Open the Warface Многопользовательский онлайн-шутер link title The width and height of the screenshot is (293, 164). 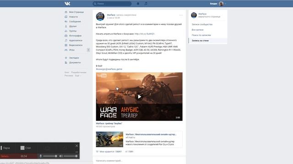click(x=151, y=134)
